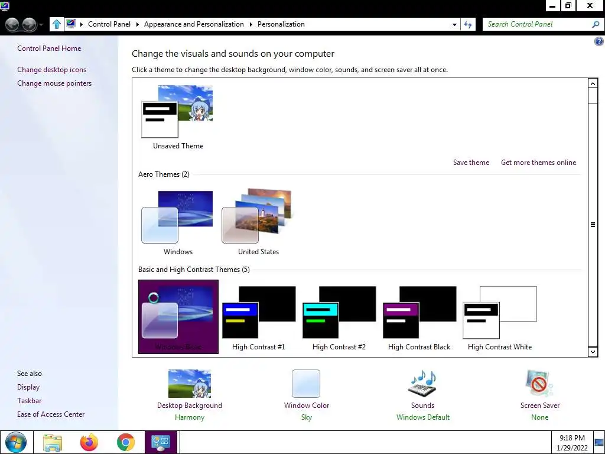Click the Window Color text label
The image size is (605, 454).
(307, 406)
